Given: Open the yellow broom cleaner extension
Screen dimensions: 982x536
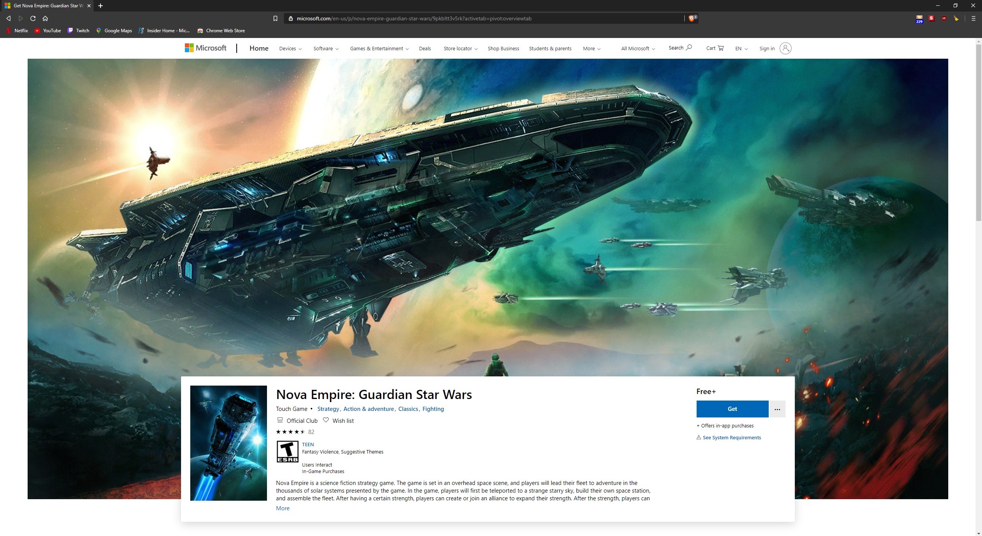Looking at the screenshot, I should point(956,18).
